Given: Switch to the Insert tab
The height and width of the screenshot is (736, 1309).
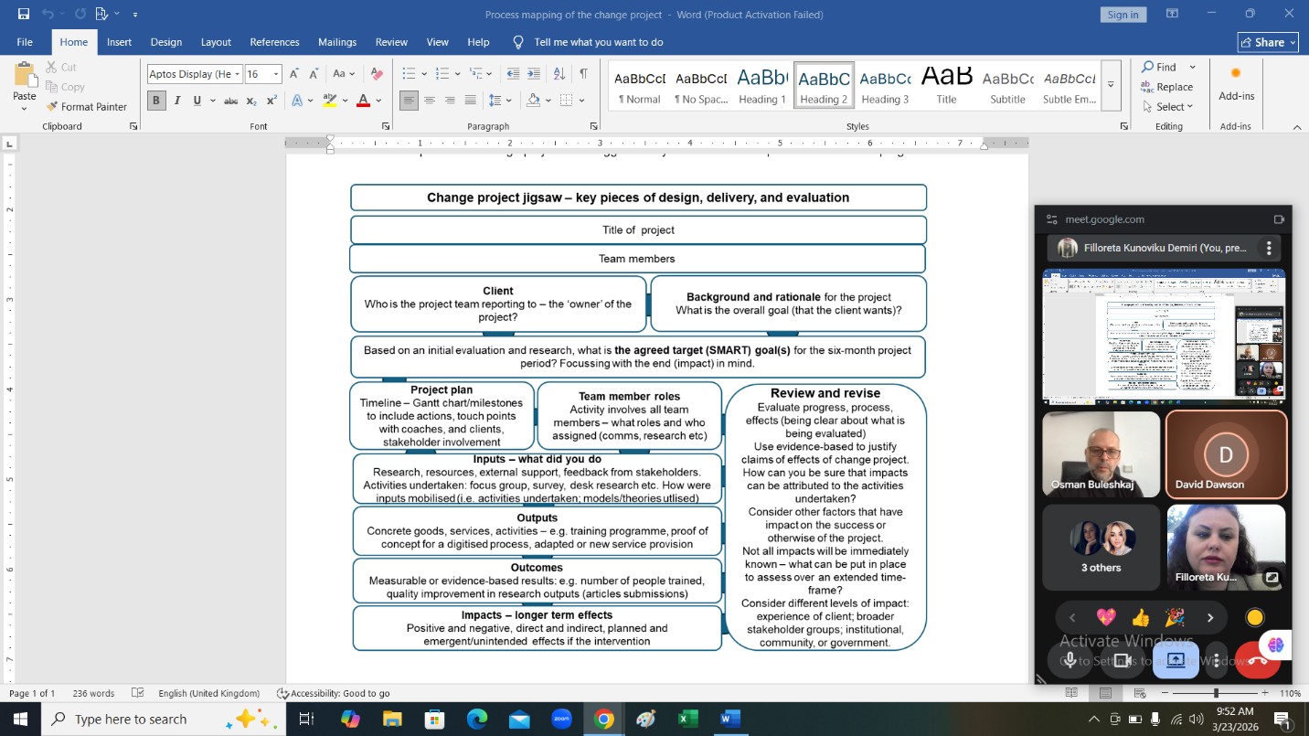Looking at the screenshot, I should coord(119,42).
